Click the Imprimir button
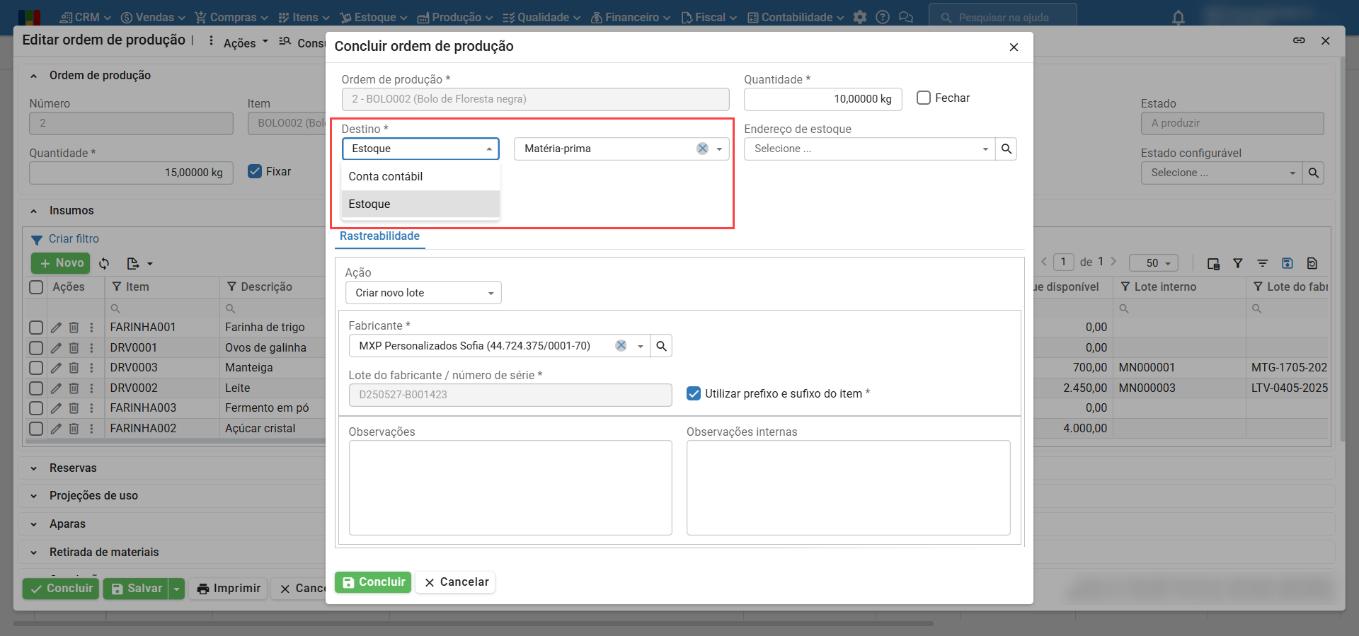Image resolution: width=1359 pixels, height=636 pixels. coord(229,589)
